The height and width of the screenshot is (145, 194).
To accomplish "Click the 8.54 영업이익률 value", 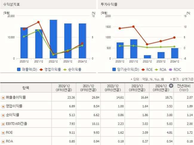I will tap(96, 106).
